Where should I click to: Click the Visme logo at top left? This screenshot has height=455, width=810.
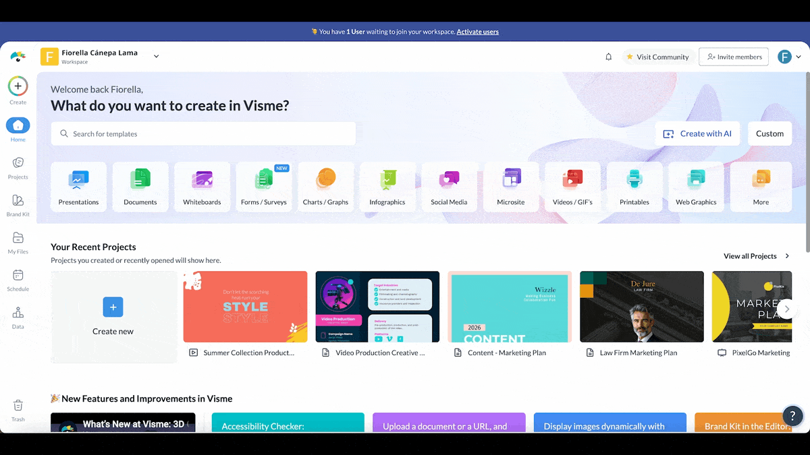coord(18,57)
